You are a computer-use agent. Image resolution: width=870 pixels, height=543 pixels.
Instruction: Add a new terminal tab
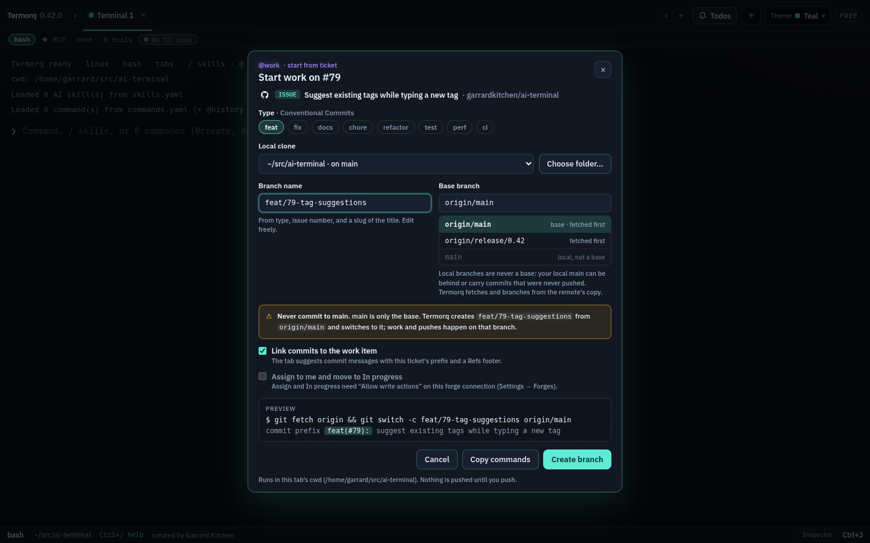pyautogui.click(x=681, y=16)
